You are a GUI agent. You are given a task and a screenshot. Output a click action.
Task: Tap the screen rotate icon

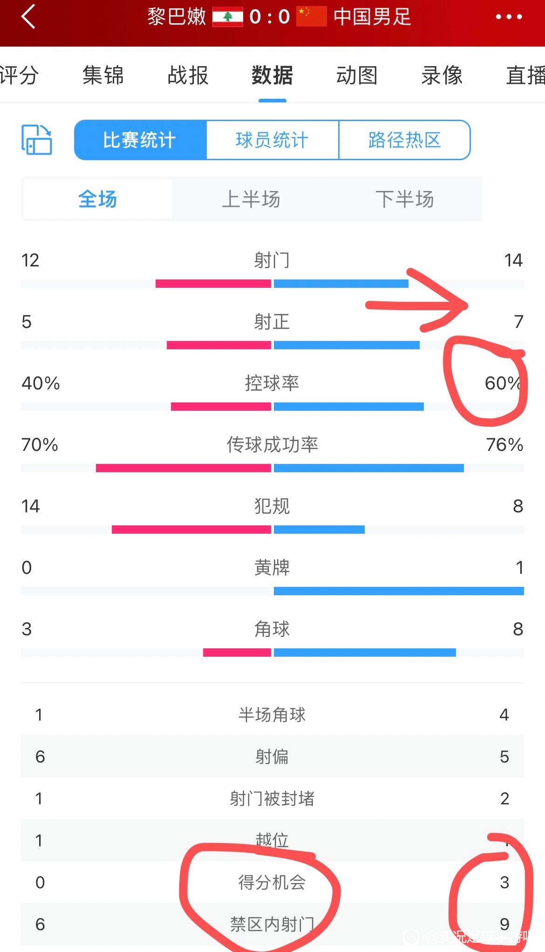(37, 139)
